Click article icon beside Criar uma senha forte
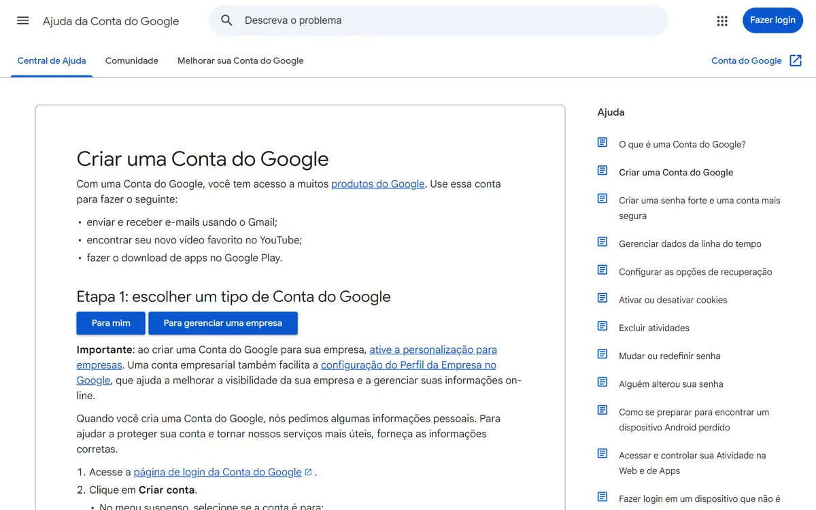Screen dimensions: 816x510 pos(602,198)
